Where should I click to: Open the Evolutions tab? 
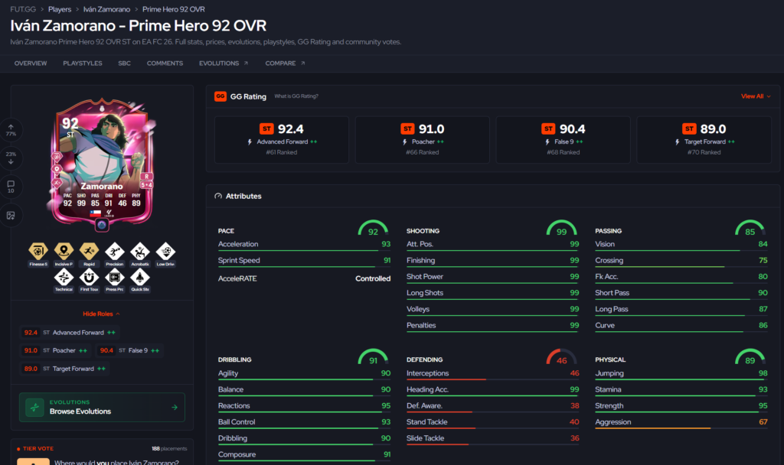point(224,63)
